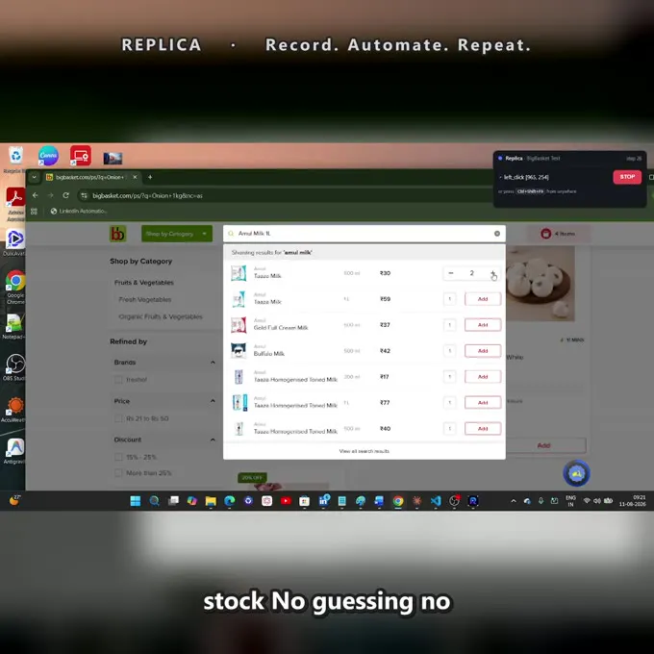Click the Gold Full Cream Milk thumbnail
Screen dimensions: 654x654
tap(239, 325)
